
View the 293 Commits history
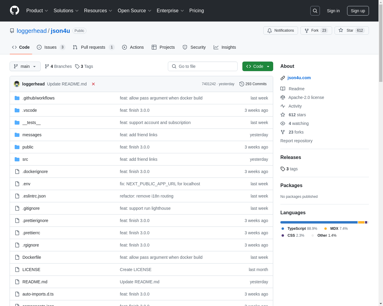tap(253, 84)
